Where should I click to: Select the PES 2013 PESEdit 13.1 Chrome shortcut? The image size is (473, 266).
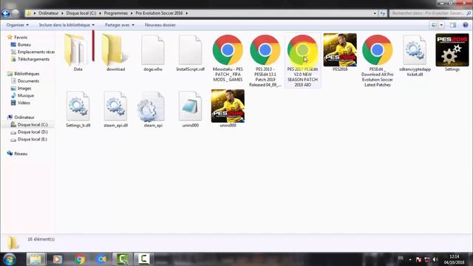click(x=265, y=50)
